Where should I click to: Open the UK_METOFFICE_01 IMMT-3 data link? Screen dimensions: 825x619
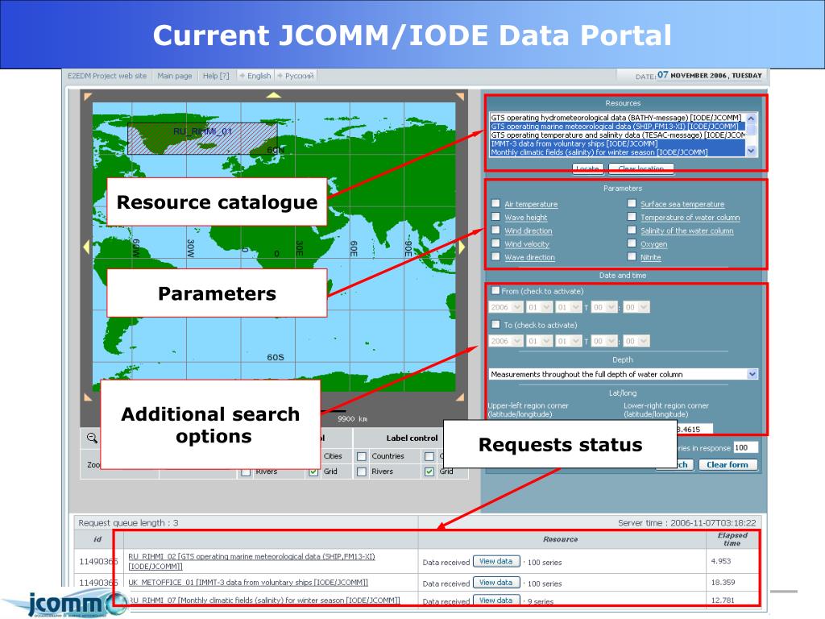coord(248,582)
